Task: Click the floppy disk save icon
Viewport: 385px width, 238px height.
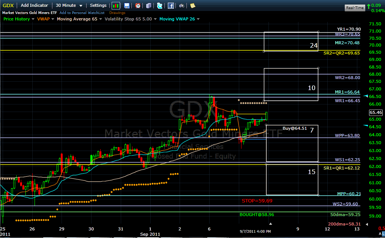Action: (x=127, y=6)
